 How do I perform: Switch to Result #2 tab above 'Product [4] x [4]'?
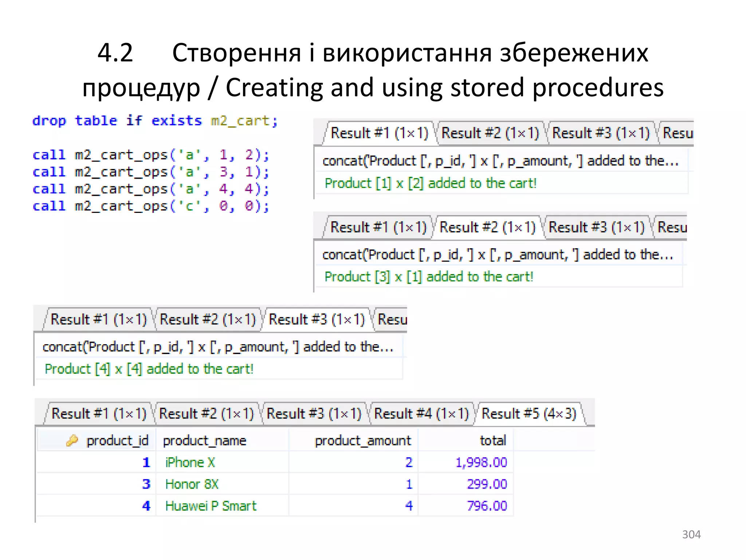click(208, 319)
